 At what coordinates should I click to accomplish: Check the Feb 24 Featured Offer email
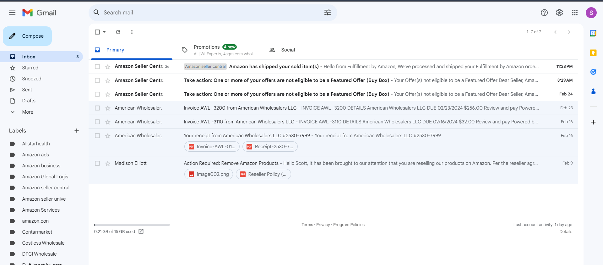point(97,94)
